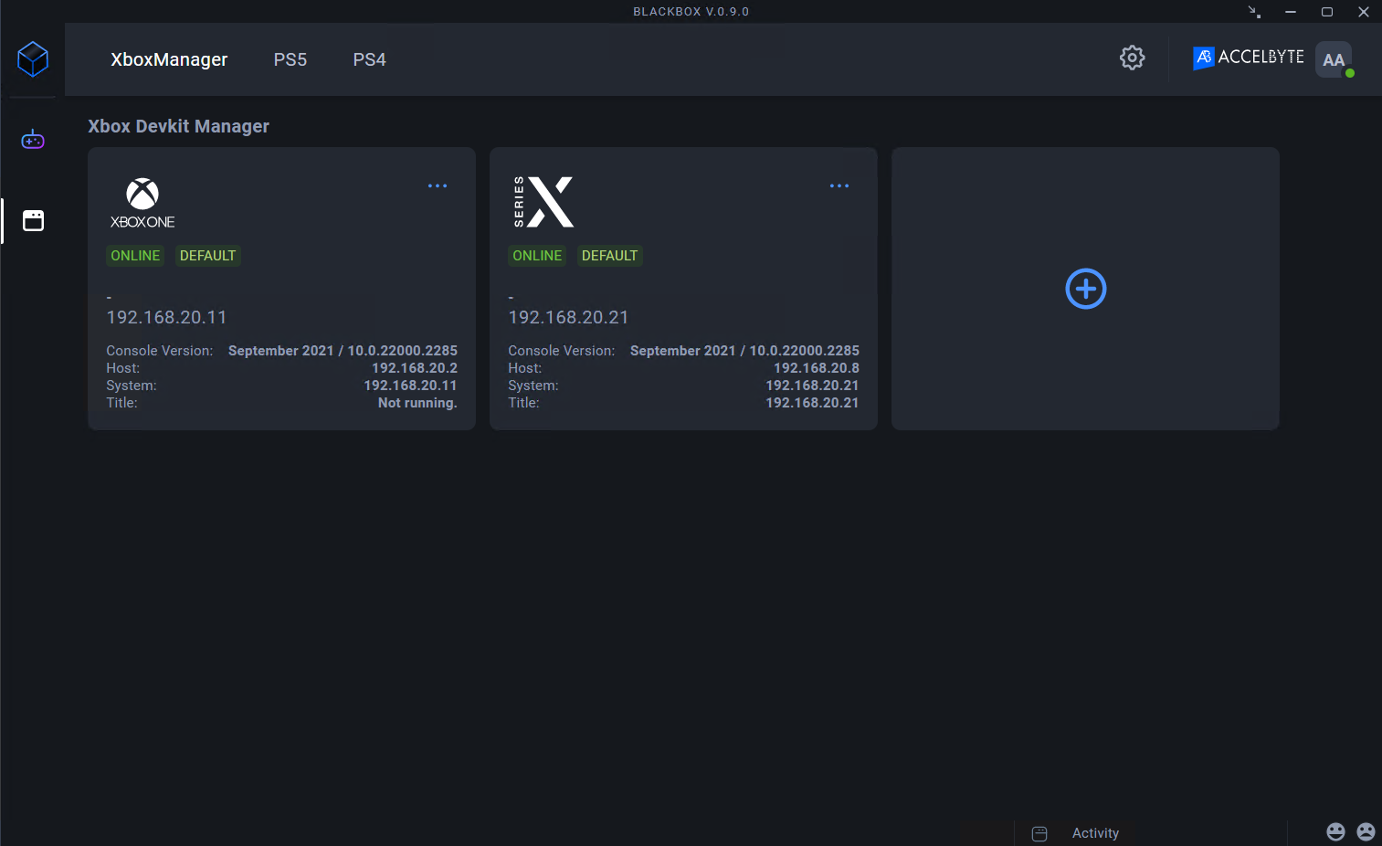Click the BLACKBOX V.0.9.0 title text
Screen dimensions: 1382x846
tap(691, 12)
